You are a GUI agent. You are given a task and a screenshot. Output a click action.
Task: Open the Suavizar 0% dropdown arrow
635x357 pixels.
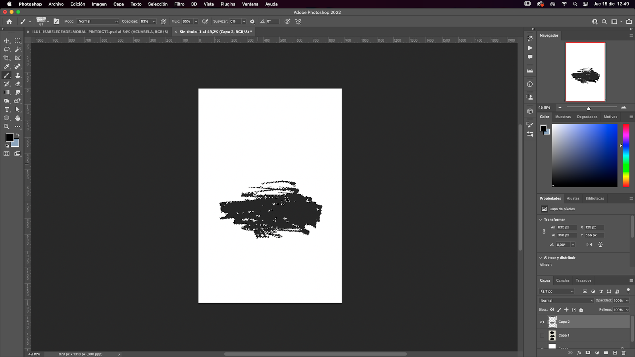(x=244, y=21)
